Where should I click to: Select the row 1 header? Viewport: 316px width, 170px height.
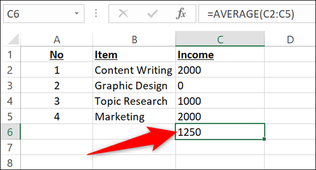point(10,55)
